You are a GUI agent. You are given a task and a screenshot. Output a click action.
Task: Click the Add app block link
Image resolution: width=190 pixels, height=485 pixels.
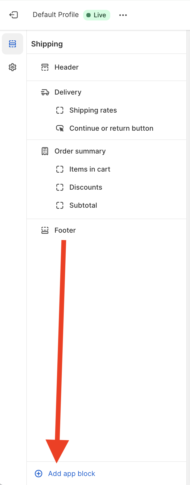[x=71, y=474]
